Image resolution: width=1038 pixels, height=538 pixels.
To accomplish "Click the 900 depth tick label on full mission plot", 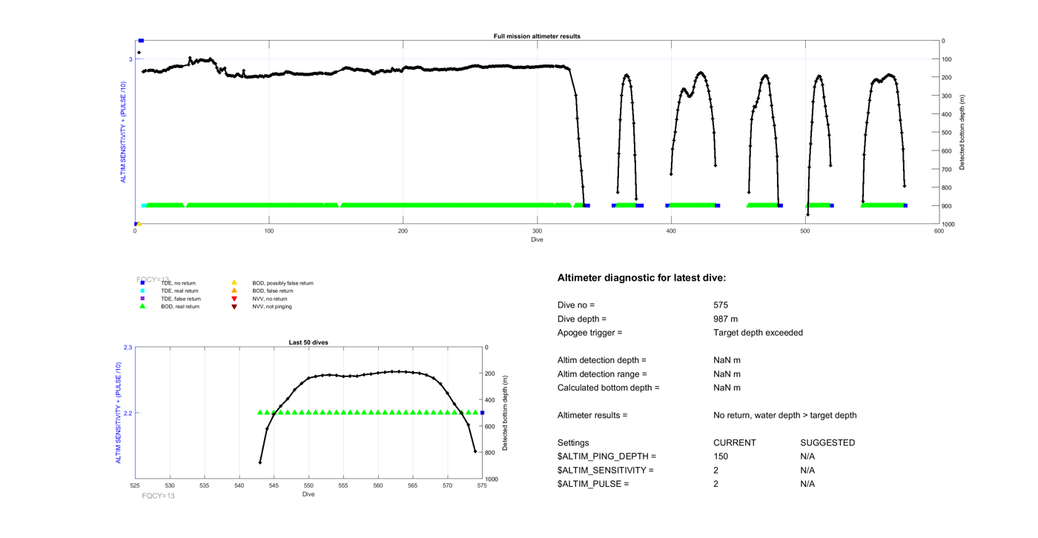I will [948, 206].
